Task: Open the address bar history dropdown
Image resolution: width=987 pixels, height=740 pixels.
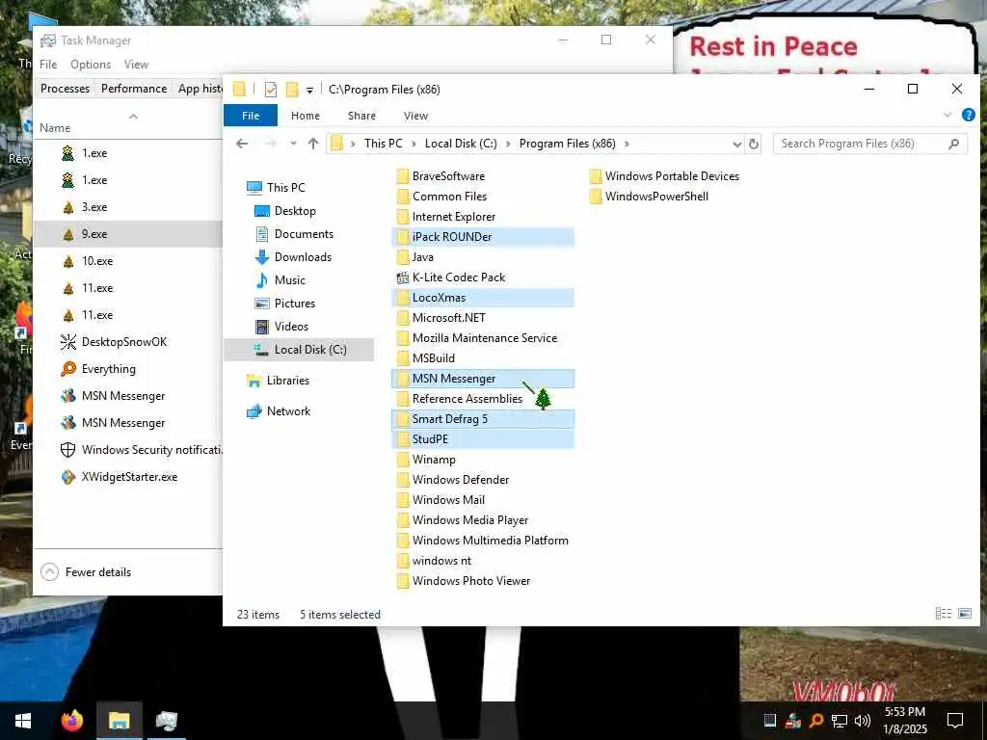Action: (x=736, y=145)
